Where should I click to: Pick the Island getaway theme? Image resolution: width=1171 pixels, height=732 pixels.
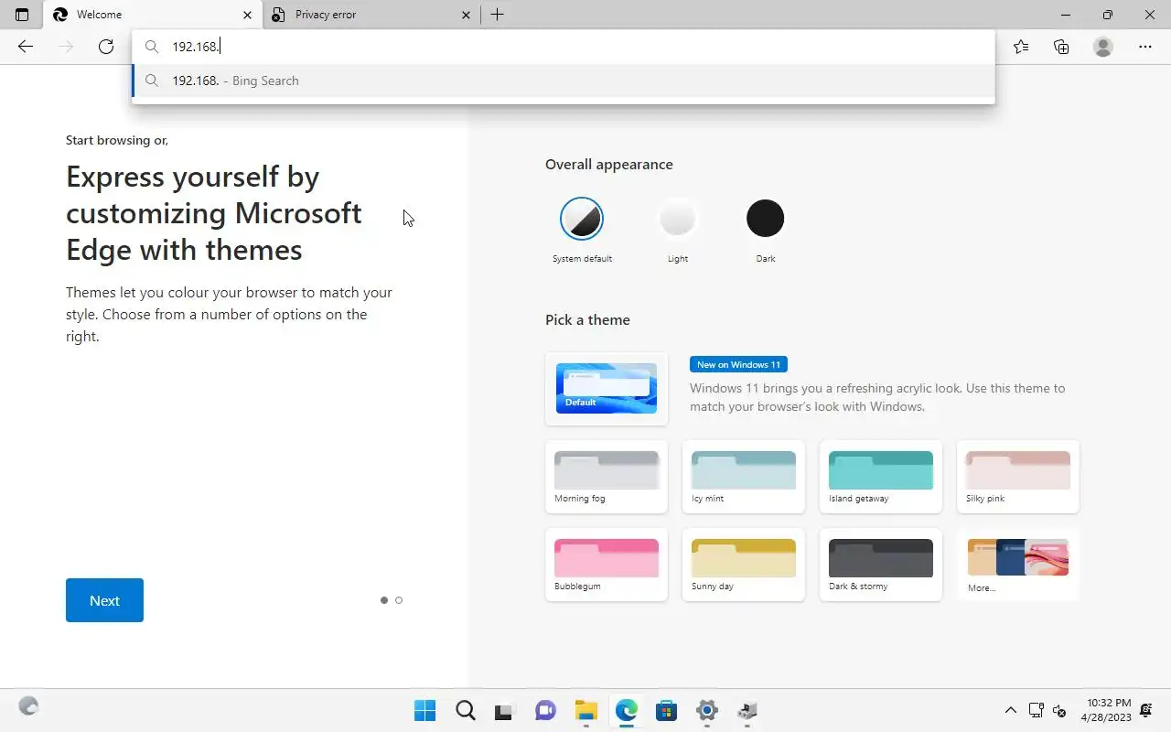coord(881,477)
